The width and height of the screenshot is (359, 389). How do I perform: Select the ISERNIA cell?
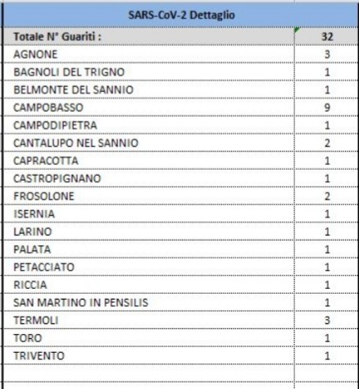tap(149, 214)
